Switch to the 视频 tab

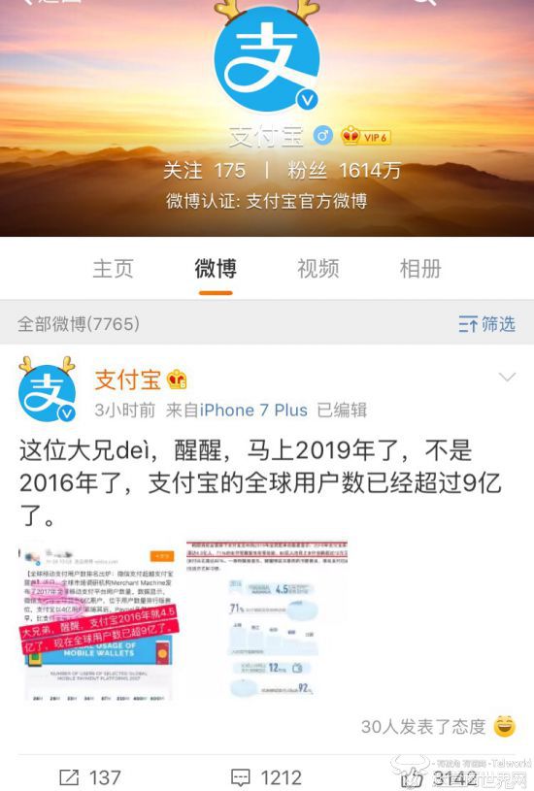tap(318, 269)
